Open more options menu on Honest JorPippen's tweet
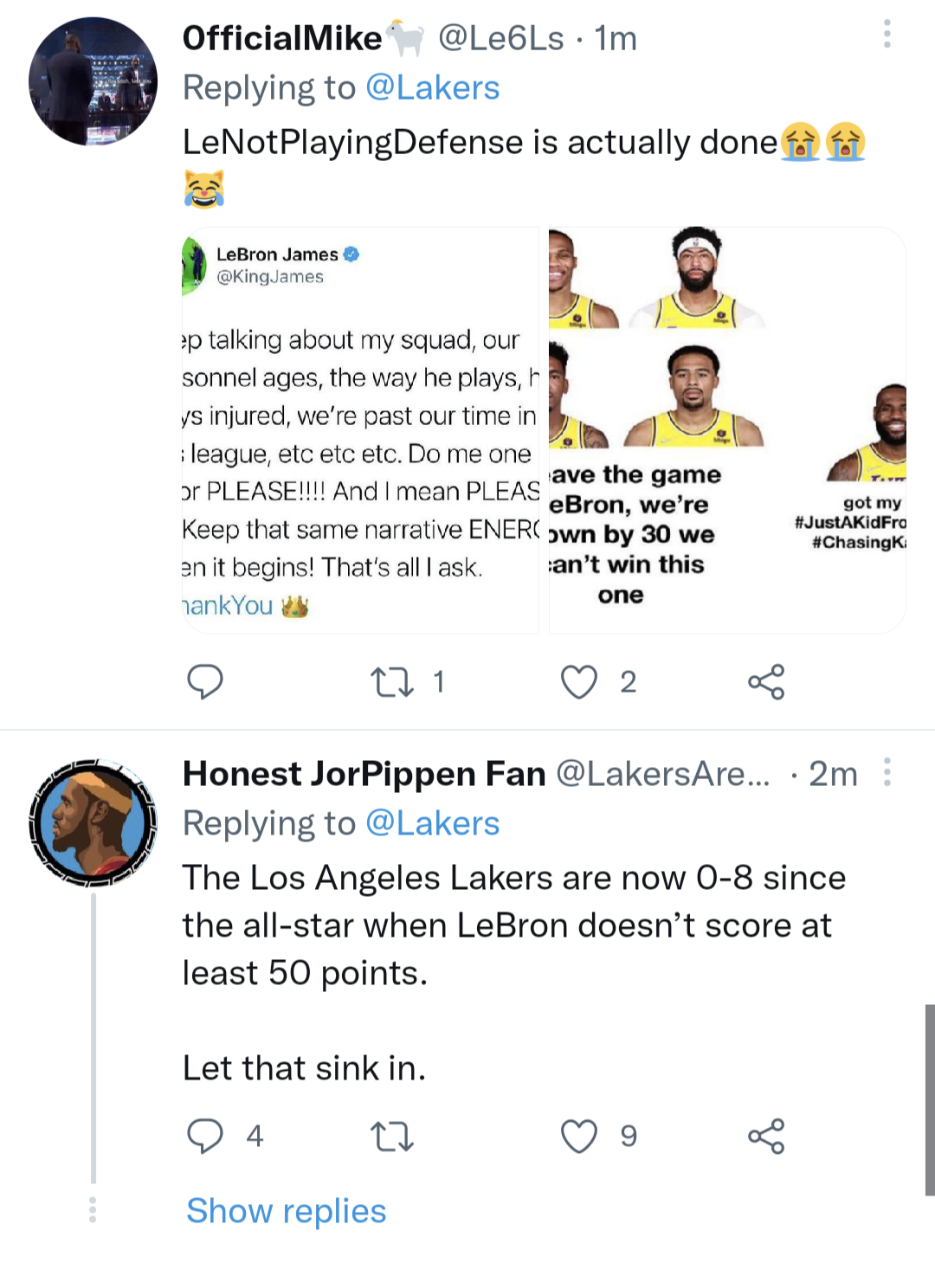Viewport: 935px width, 1263px height. [x=887, y=770]
